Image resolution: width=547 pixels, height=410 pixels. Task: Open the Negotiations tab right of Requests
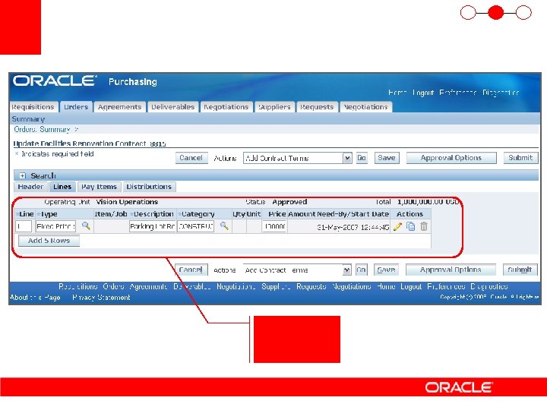pyautogui.click(x=365, y=107)
